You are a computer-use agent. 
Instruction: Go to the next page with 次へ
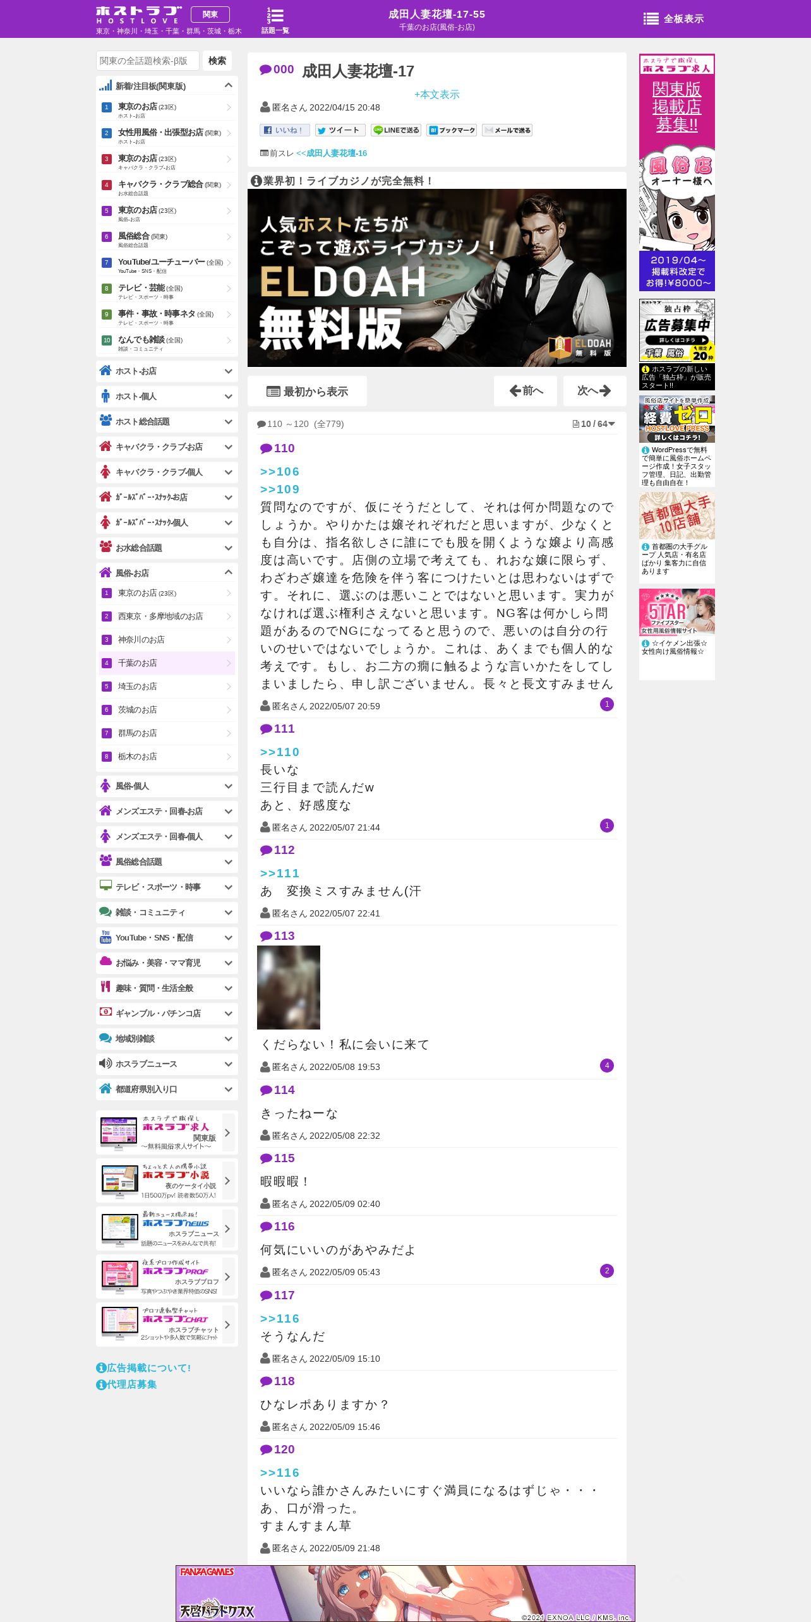pyautogui.click(x=594, y=391)
